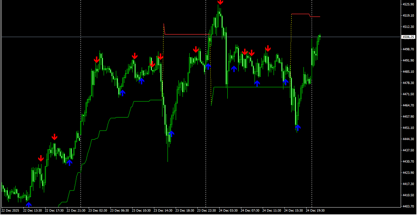This screenshot has height=215, width=417.
Task: Click the red arrow above 23 Dec 02:30 high
Action: (x=97, y=60)
